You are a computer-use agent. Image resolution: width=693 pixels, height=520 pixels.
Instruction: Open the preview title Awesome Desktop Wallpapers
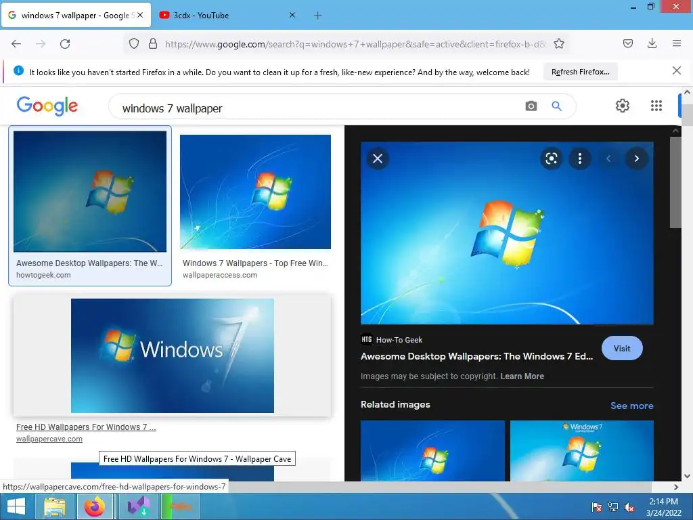pos(476,356)
